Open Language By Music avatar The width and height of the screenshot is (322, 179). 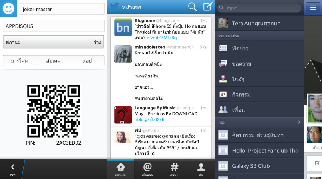point(123,115)
